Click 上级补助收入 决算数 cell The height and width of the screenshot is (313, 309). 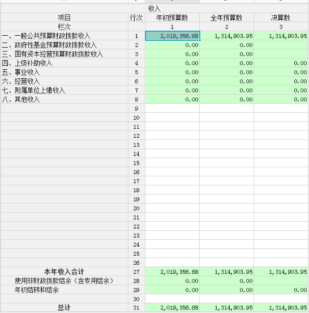pos(281,64)
